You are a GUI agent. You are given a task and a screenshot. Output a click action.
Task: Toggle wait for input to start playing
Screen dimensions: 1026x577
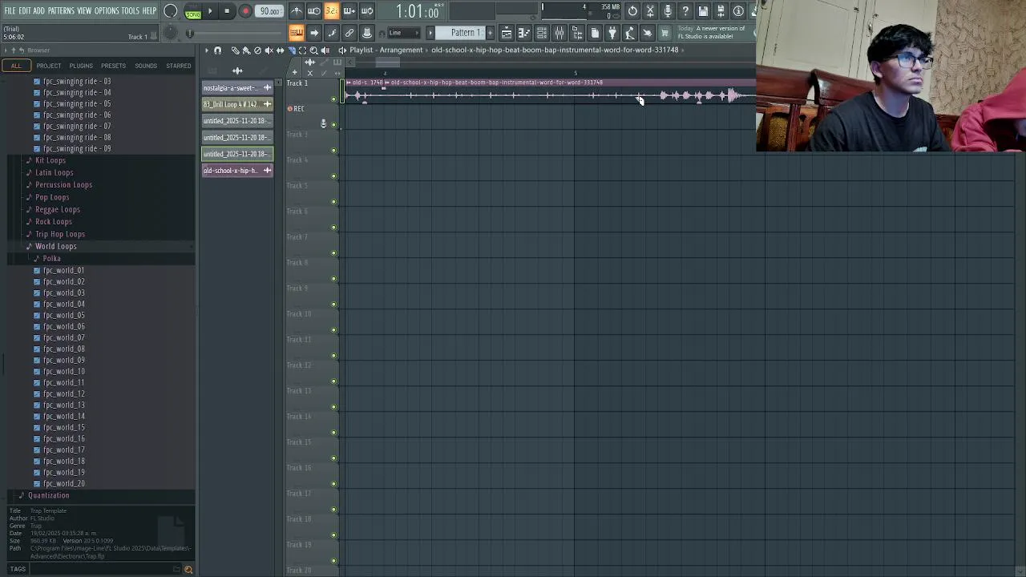click(x=314, y=11)
